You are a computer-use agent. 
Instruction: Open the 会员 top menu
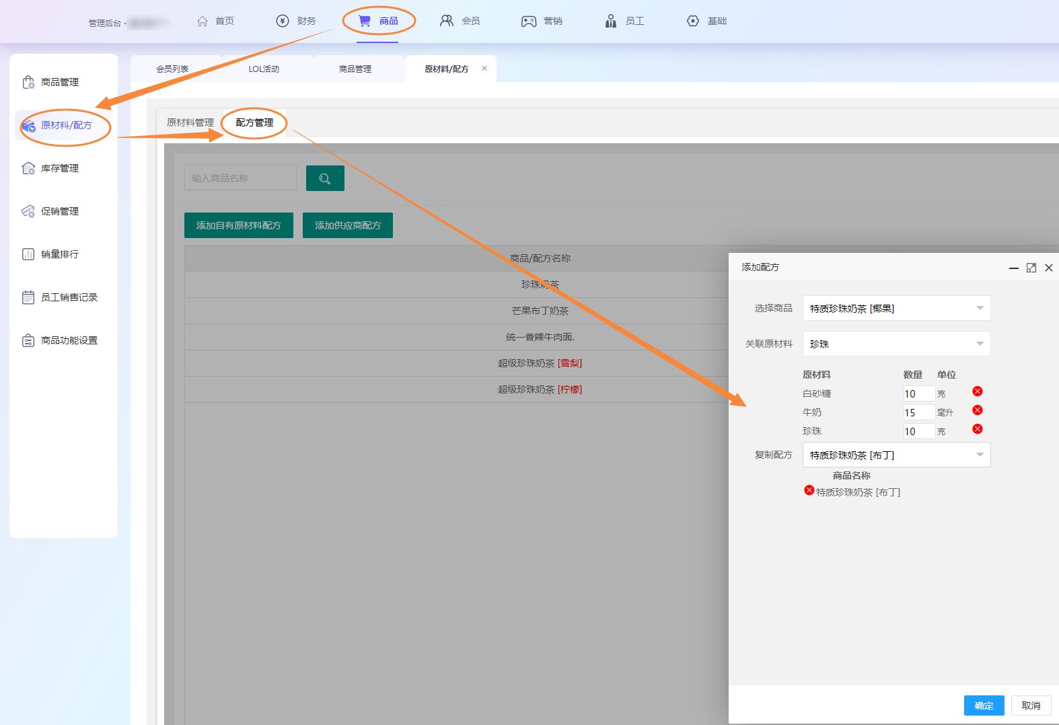[461, 21]
